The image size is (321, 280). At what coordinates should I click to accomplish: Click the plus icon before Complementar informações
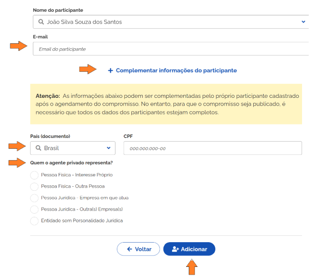coord(110,71)
